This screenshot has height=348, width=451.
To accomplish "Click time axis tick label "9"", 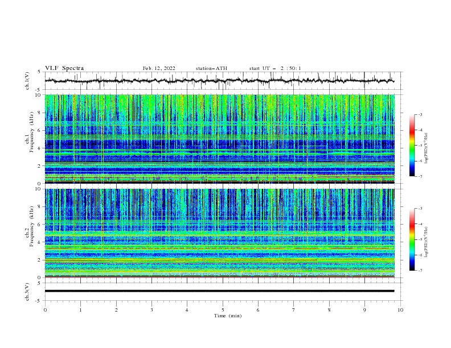I will [364, 310].
